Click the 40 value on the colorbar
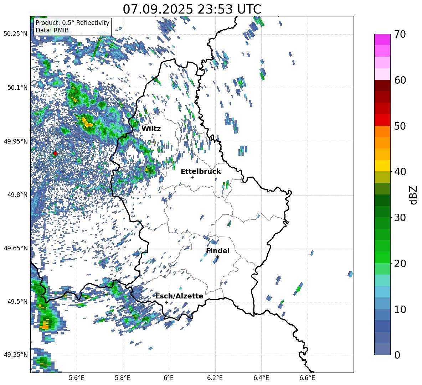 pyautogui.click(x=400, y=172)
